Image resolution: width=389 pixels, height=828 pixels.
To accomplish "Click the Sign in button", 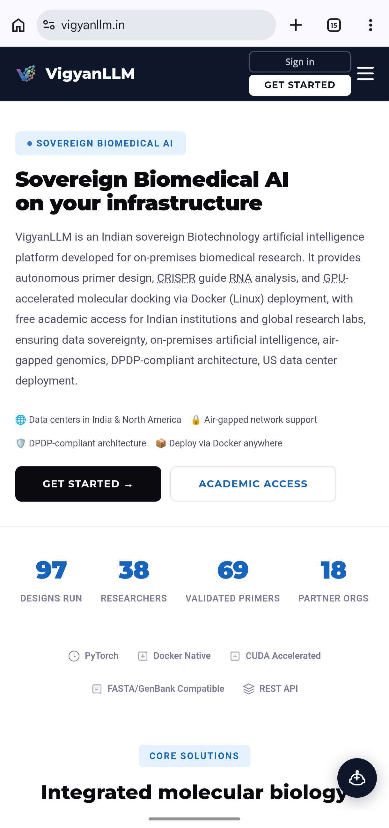I will pyautogui.click(x=300, y=62).
